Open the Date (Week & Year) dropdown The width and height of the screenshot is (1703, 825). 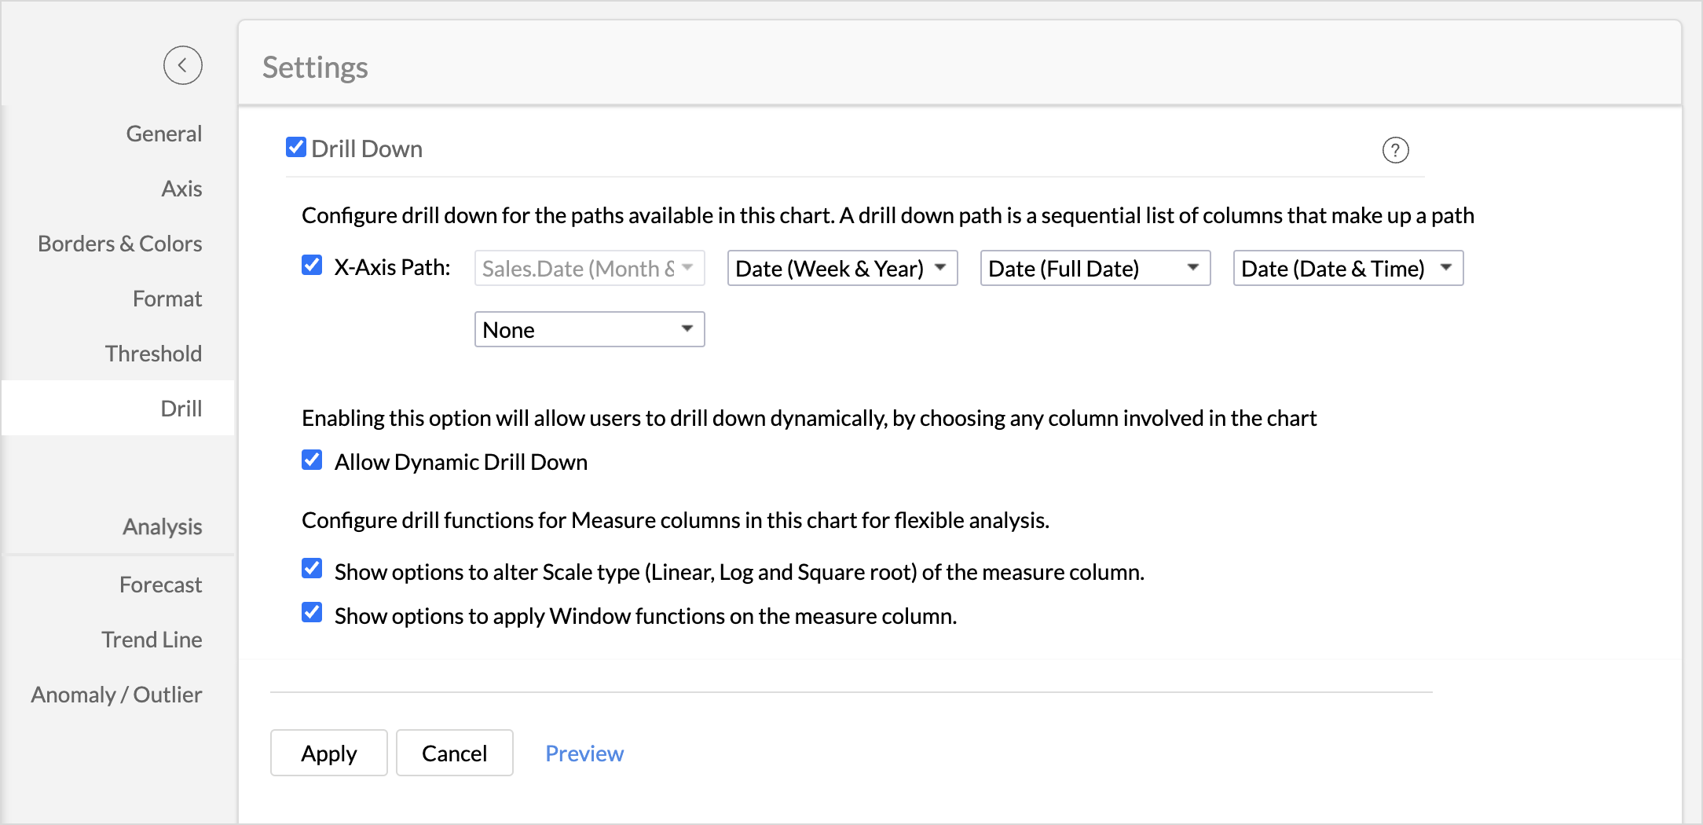coord(842,269)
